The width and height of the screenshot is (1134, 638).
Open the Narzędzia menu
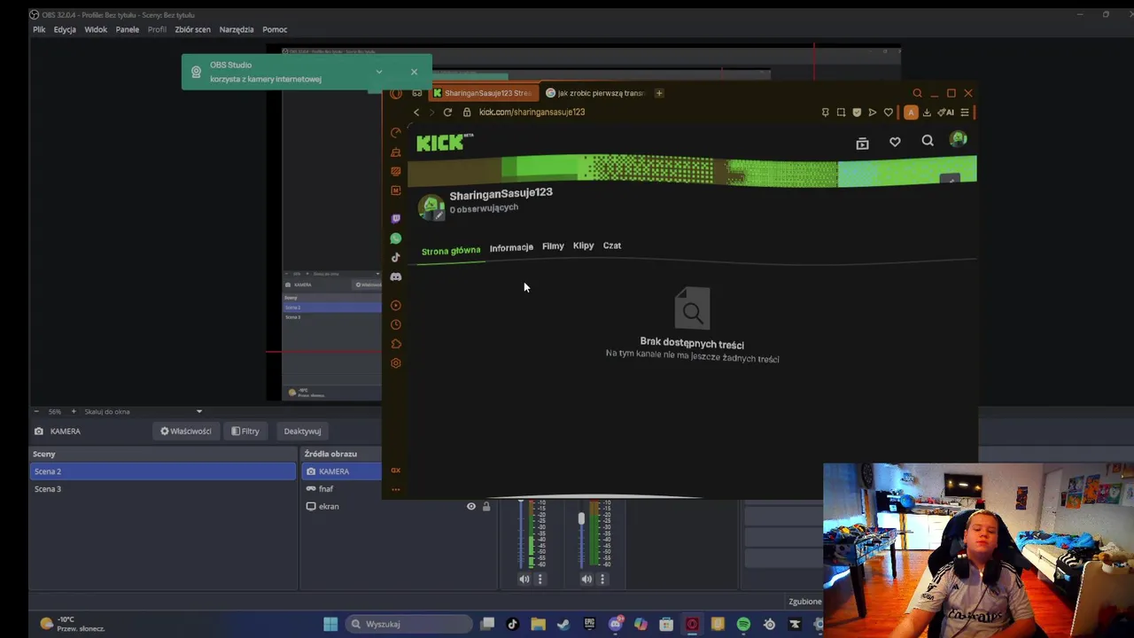click(237, 29)
